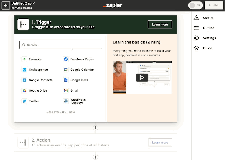
Task: Select Status in the right sidebar
Action: [x=208, y=18]
